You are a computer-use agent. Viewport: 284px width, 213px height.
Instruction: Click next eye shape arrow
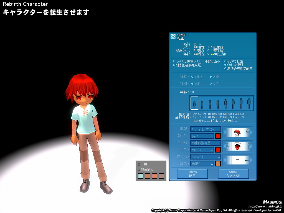[x=251, y=146]
